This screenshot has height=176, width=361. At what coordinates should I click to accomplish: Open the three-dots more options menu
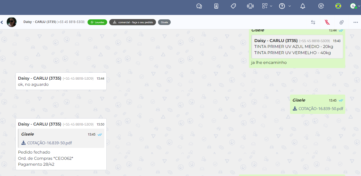click(x=356, y=22)
